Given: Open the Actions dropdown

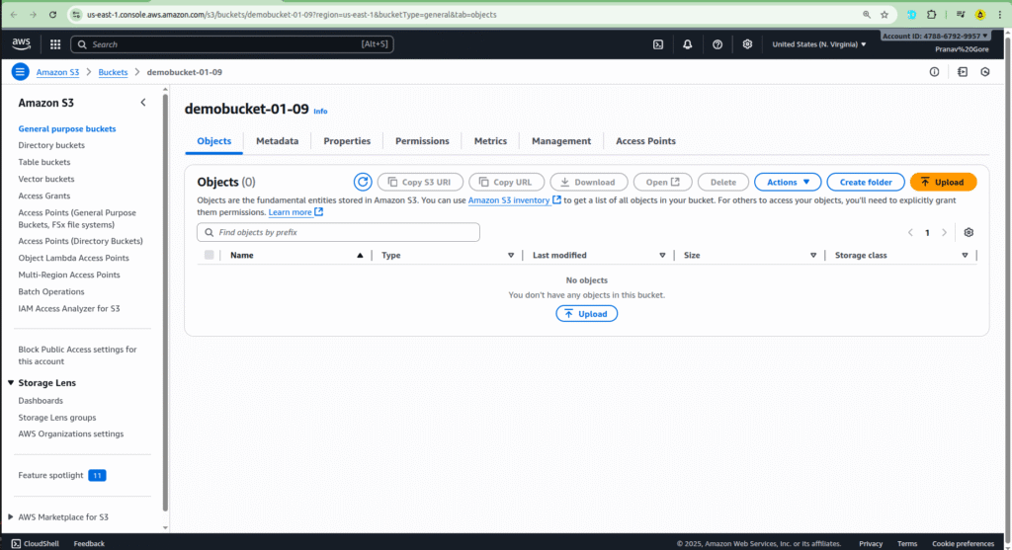Looking at the screenshot, I should pos(788,182).
